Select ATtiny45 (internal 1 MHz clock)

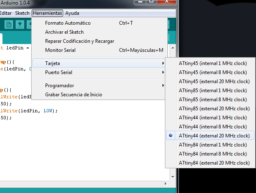[x=210, y=63]
